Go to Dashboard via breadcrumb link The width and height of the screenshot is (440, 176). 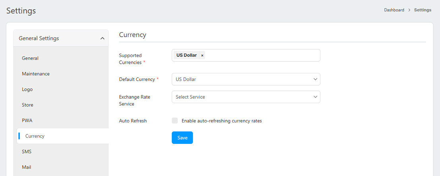(393, 10)
